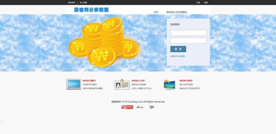Click the ID badge card icon
This screenshot has height=134, width=276.
[122, 85]
